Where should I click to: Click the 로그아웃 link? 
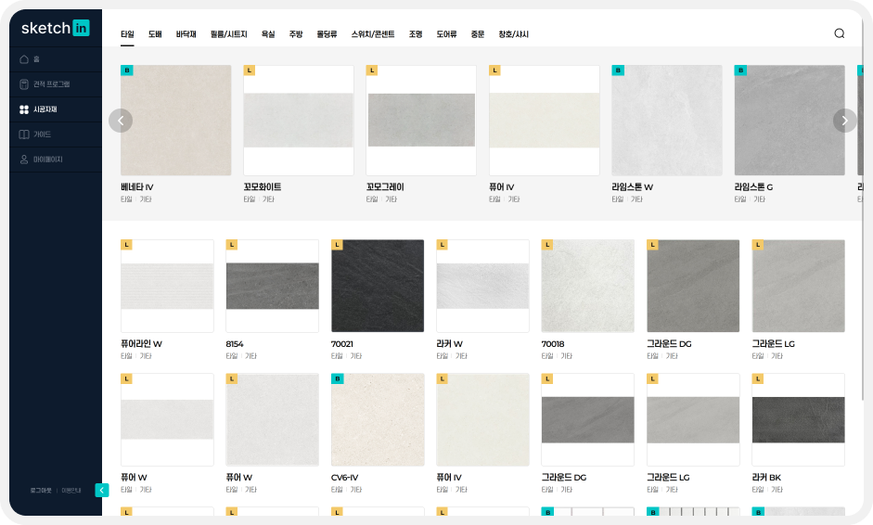[x=41, y=491]
